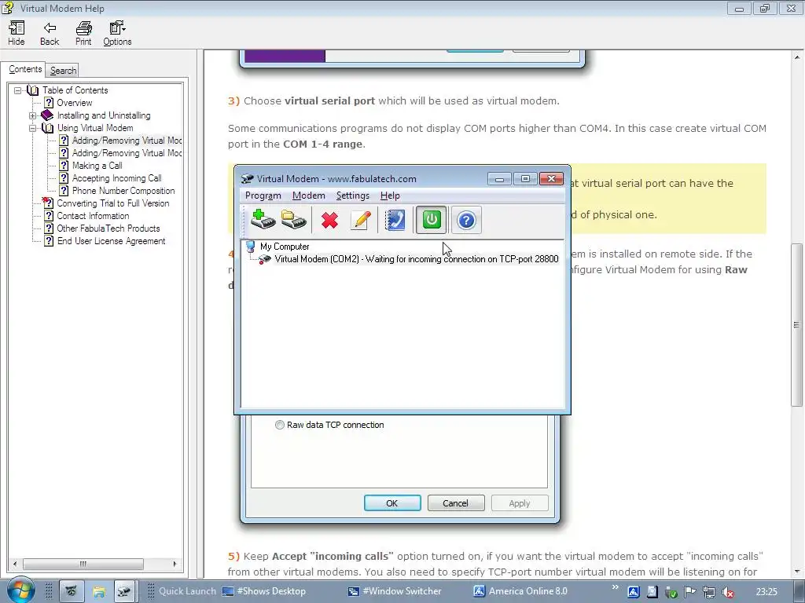The height and width of the screenshot is (603, 805).
Task: Click the taskbar clock showing 23:25
Action: point(766,592)
